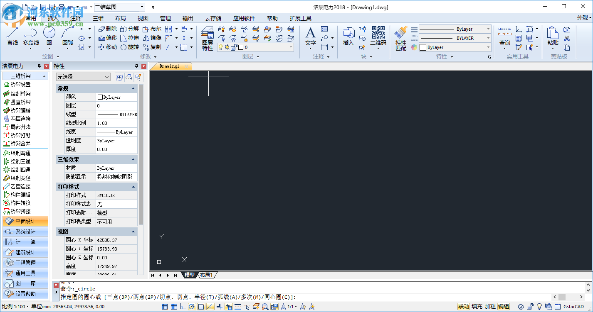Open the ByLayer color dropdown in ribbon
This screenshot has height=312, width=593.
(455, 47)
